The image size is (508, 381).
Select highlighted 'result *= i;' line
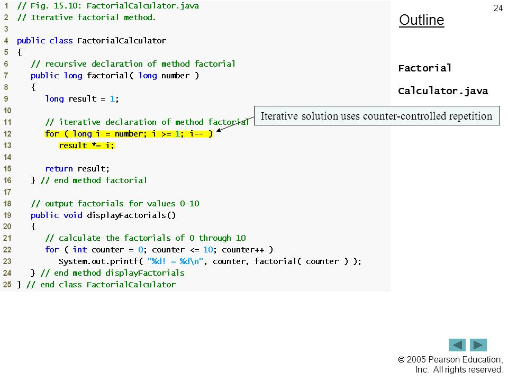(86, 146)
